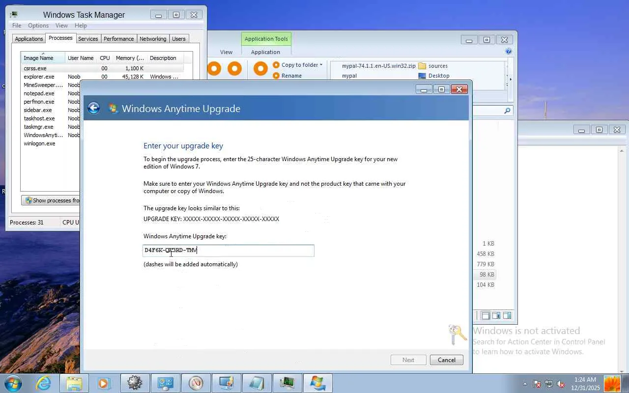Sort processes by User Name column
This screenshot has width=629, height=393.
click(x=81, y=58)
